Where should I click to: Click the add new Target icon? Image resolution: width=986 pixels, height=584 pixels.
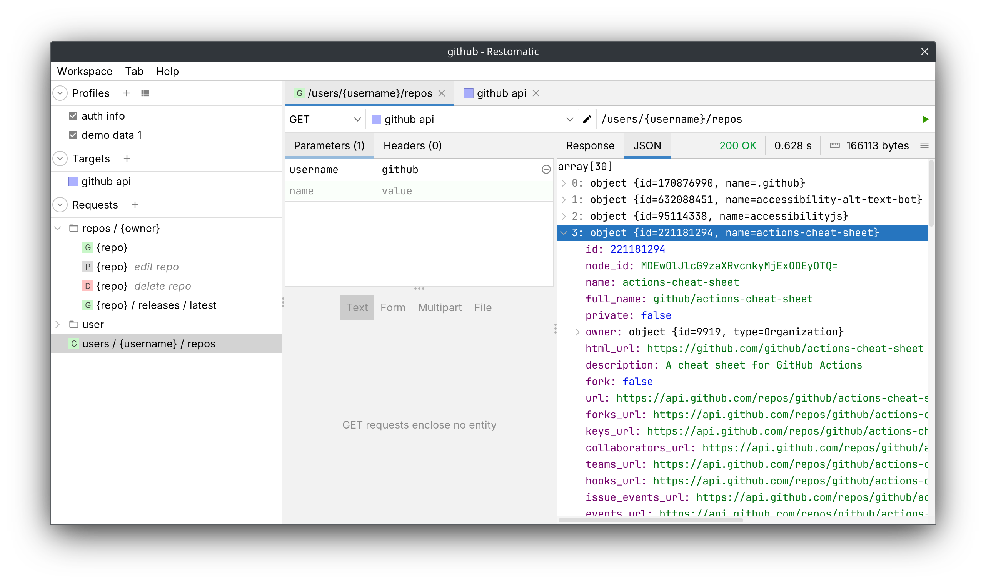point(127,159)
